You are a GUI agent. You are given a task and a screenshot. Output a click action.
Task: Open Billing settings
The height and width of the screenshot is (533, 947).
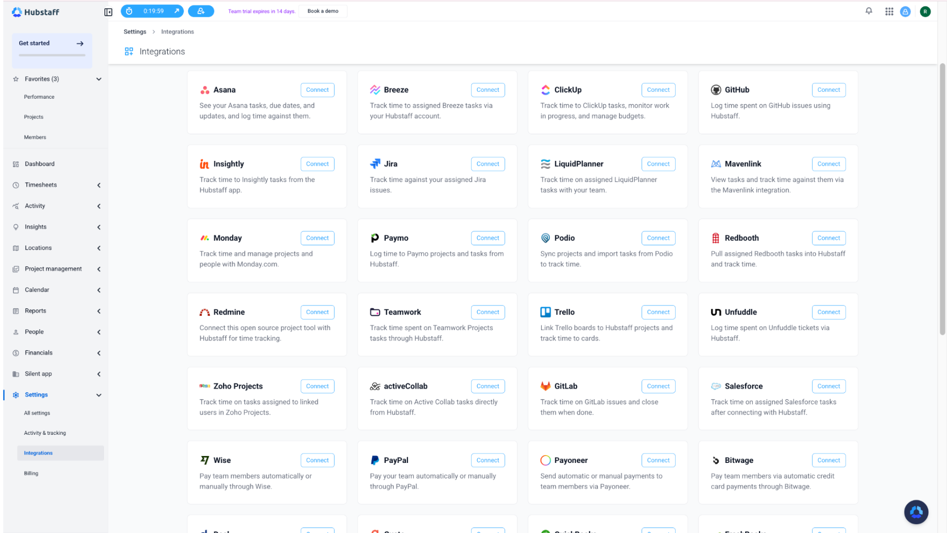31,473
